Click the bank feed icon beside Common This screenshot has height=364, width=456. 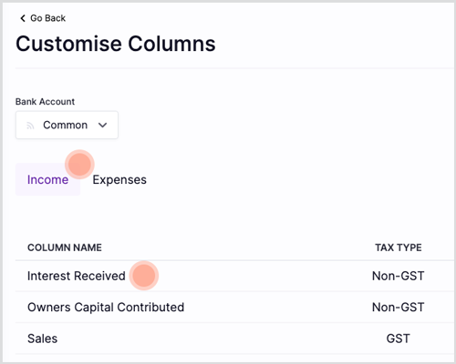pyautogui.click(x=30, y=126)
